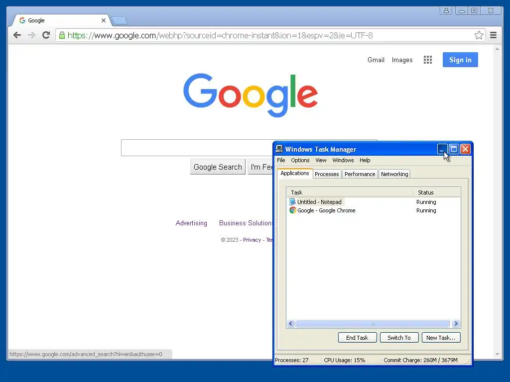Screen dimensions: 510x382
Task: Minimize the Windows Task Manager
Action: [442, 149]
